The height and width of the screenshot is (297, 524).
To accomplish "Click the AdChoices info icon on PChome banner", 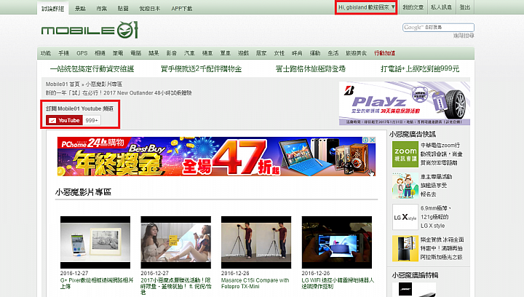I will pyautogui.click(x=365, y=140).
